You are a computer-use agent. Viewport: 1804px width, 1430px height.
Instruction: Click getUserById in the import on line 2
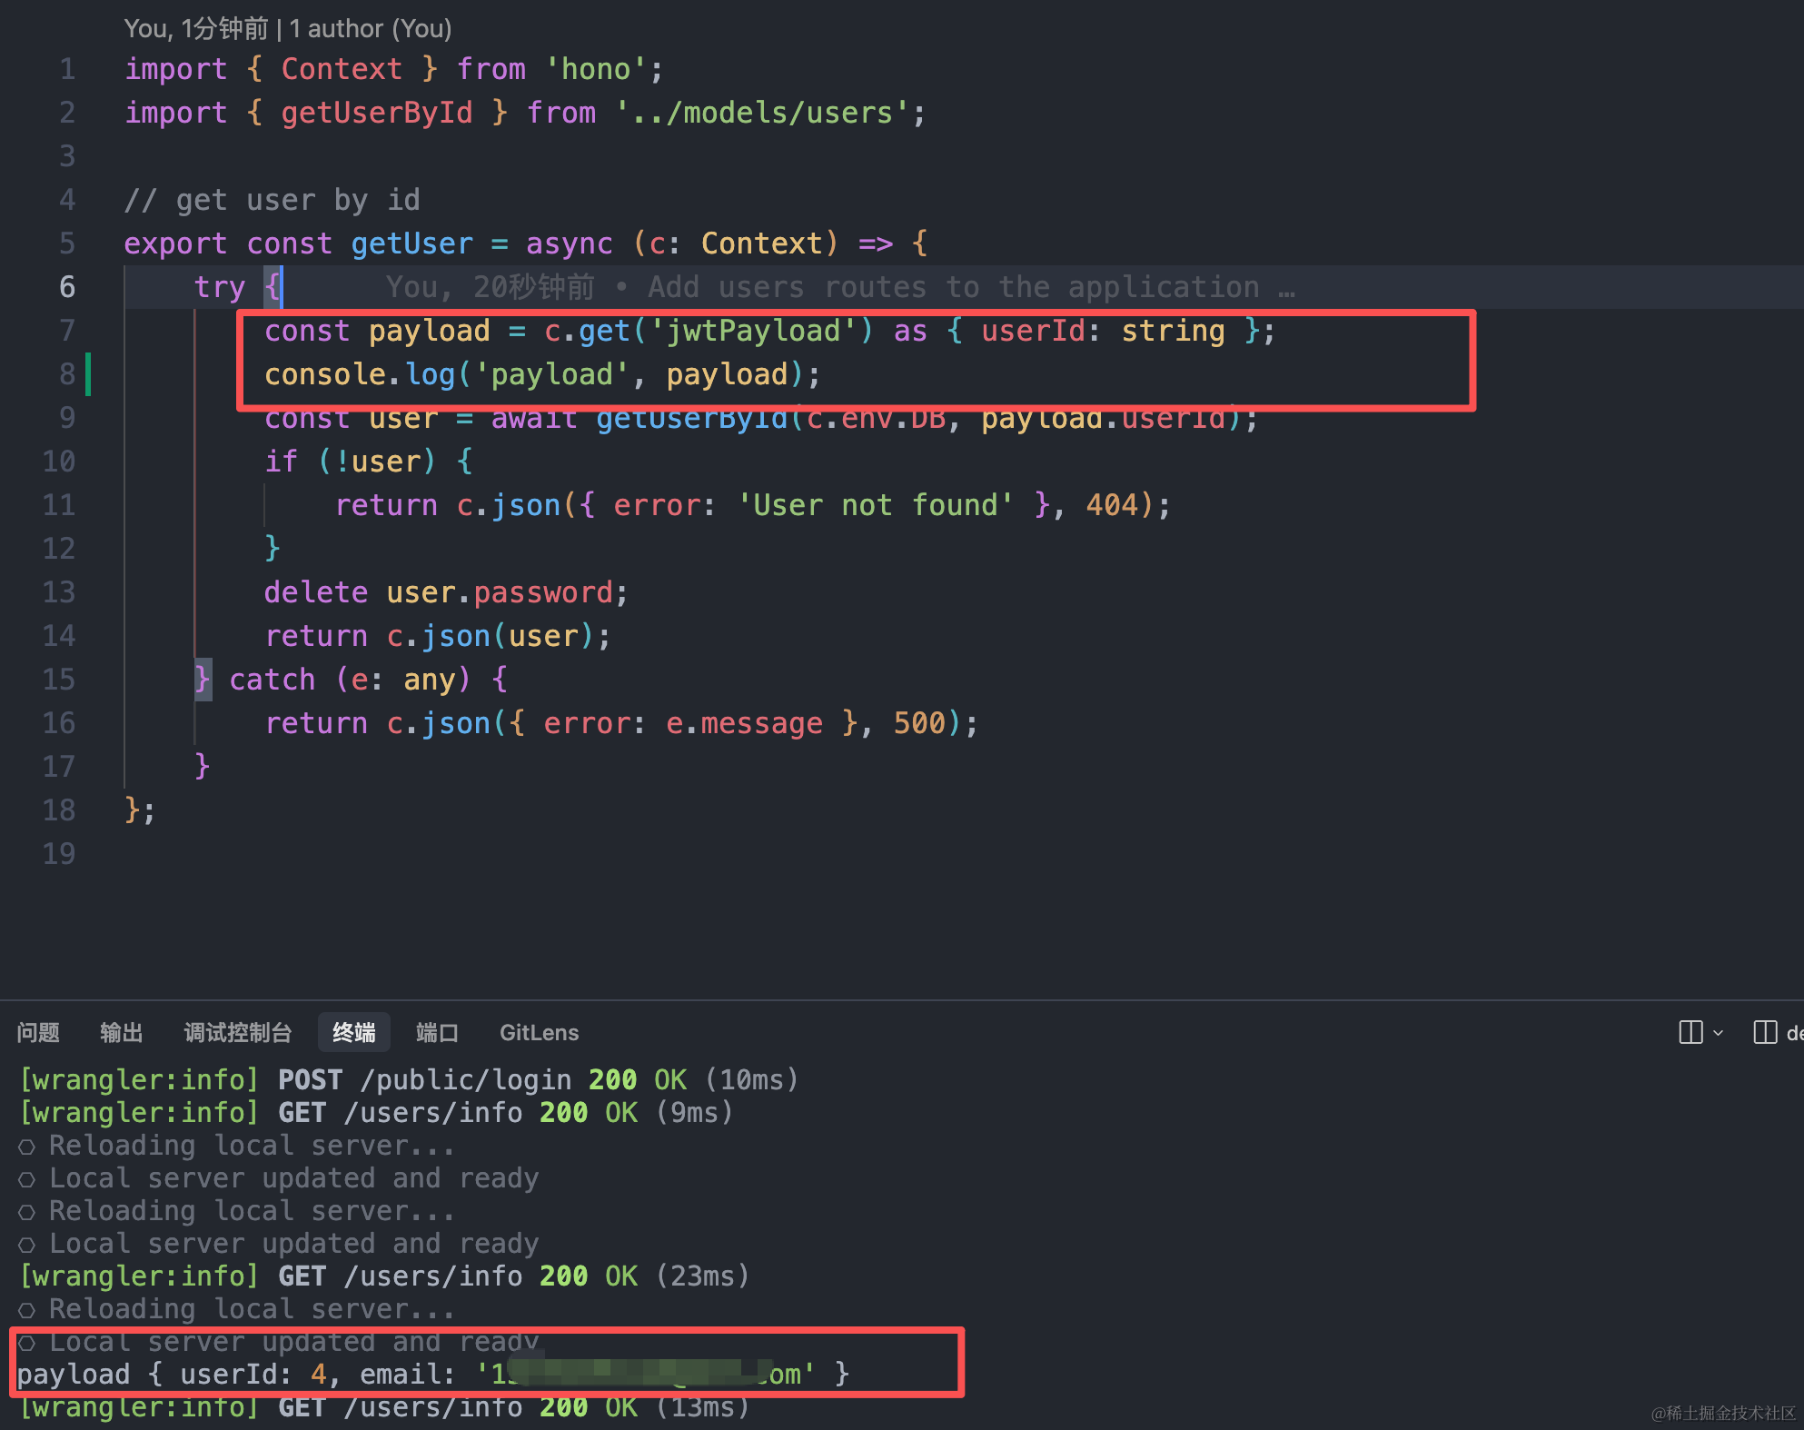(376, 113)
